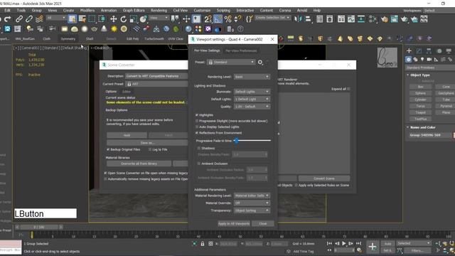Activate Select and Scale tool

(x=133, y=19)
